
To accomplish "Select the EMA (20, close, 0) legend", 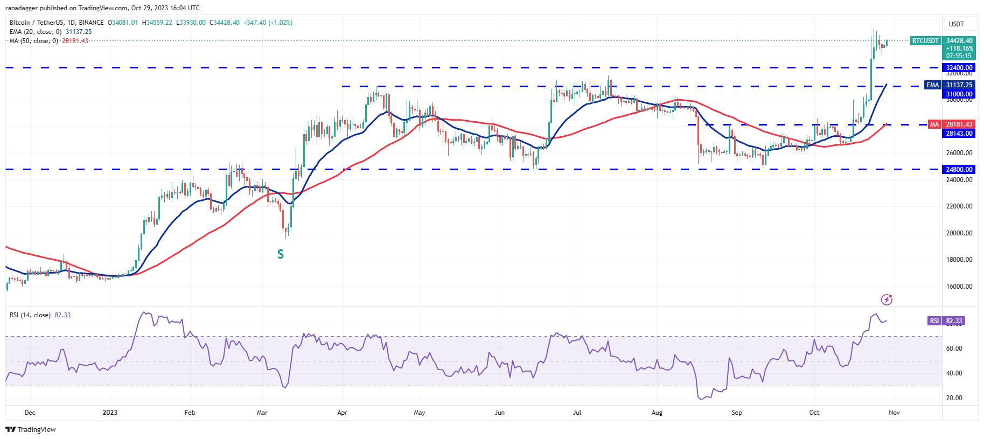I will [x=36, y=32].
